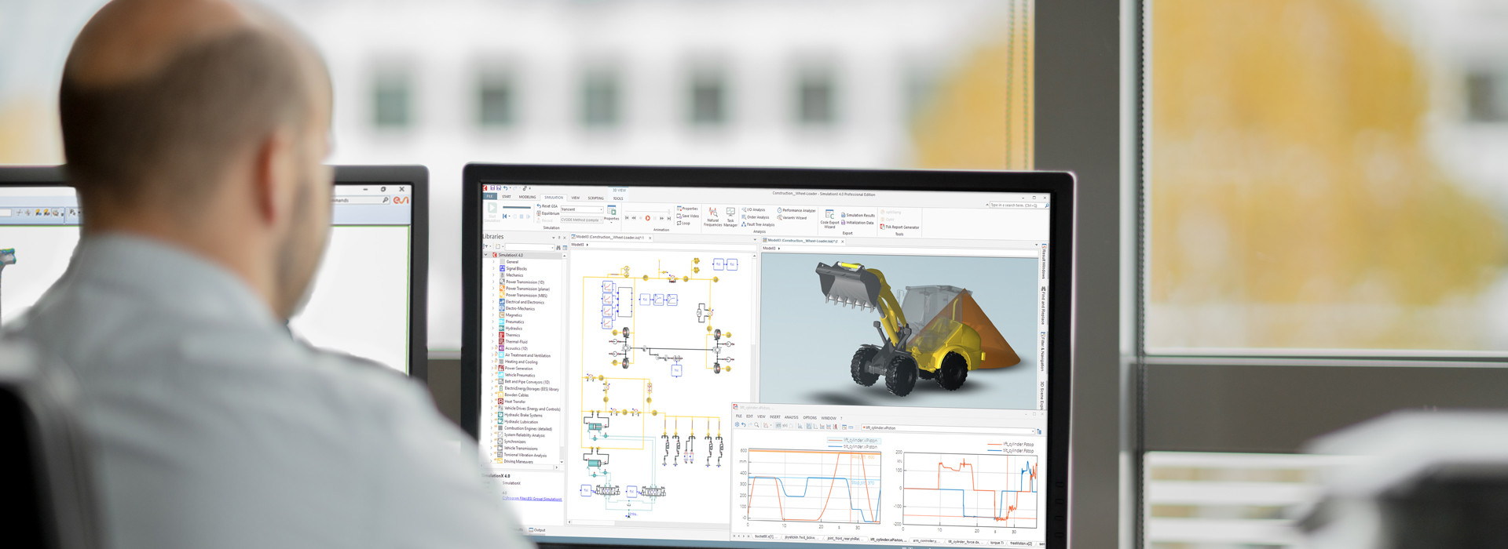Expand the Mechanics library
Image resolution: width=1508 pixels, height=549 pixels.
[494, 275]
